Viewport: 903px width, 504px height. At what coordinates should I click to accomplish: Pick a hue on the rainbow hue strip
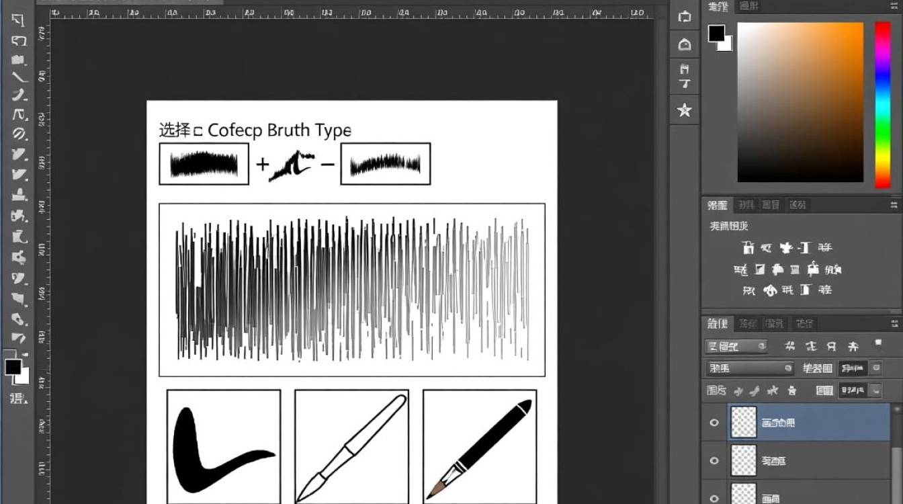click(x=882, y=105)
